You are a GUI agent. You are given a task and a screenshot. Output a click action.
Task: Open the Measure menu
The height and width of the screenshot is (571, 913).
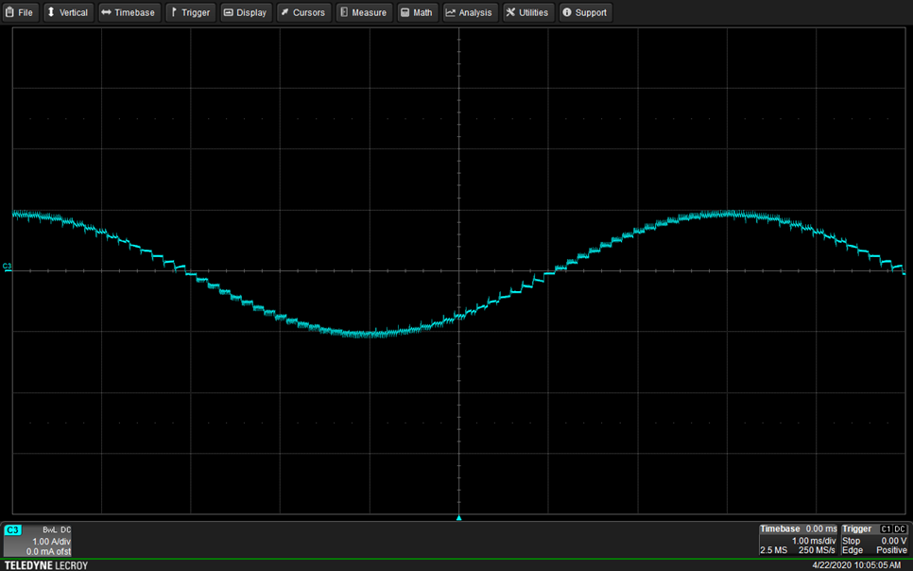pyautogui.click(x=363, y=12)
